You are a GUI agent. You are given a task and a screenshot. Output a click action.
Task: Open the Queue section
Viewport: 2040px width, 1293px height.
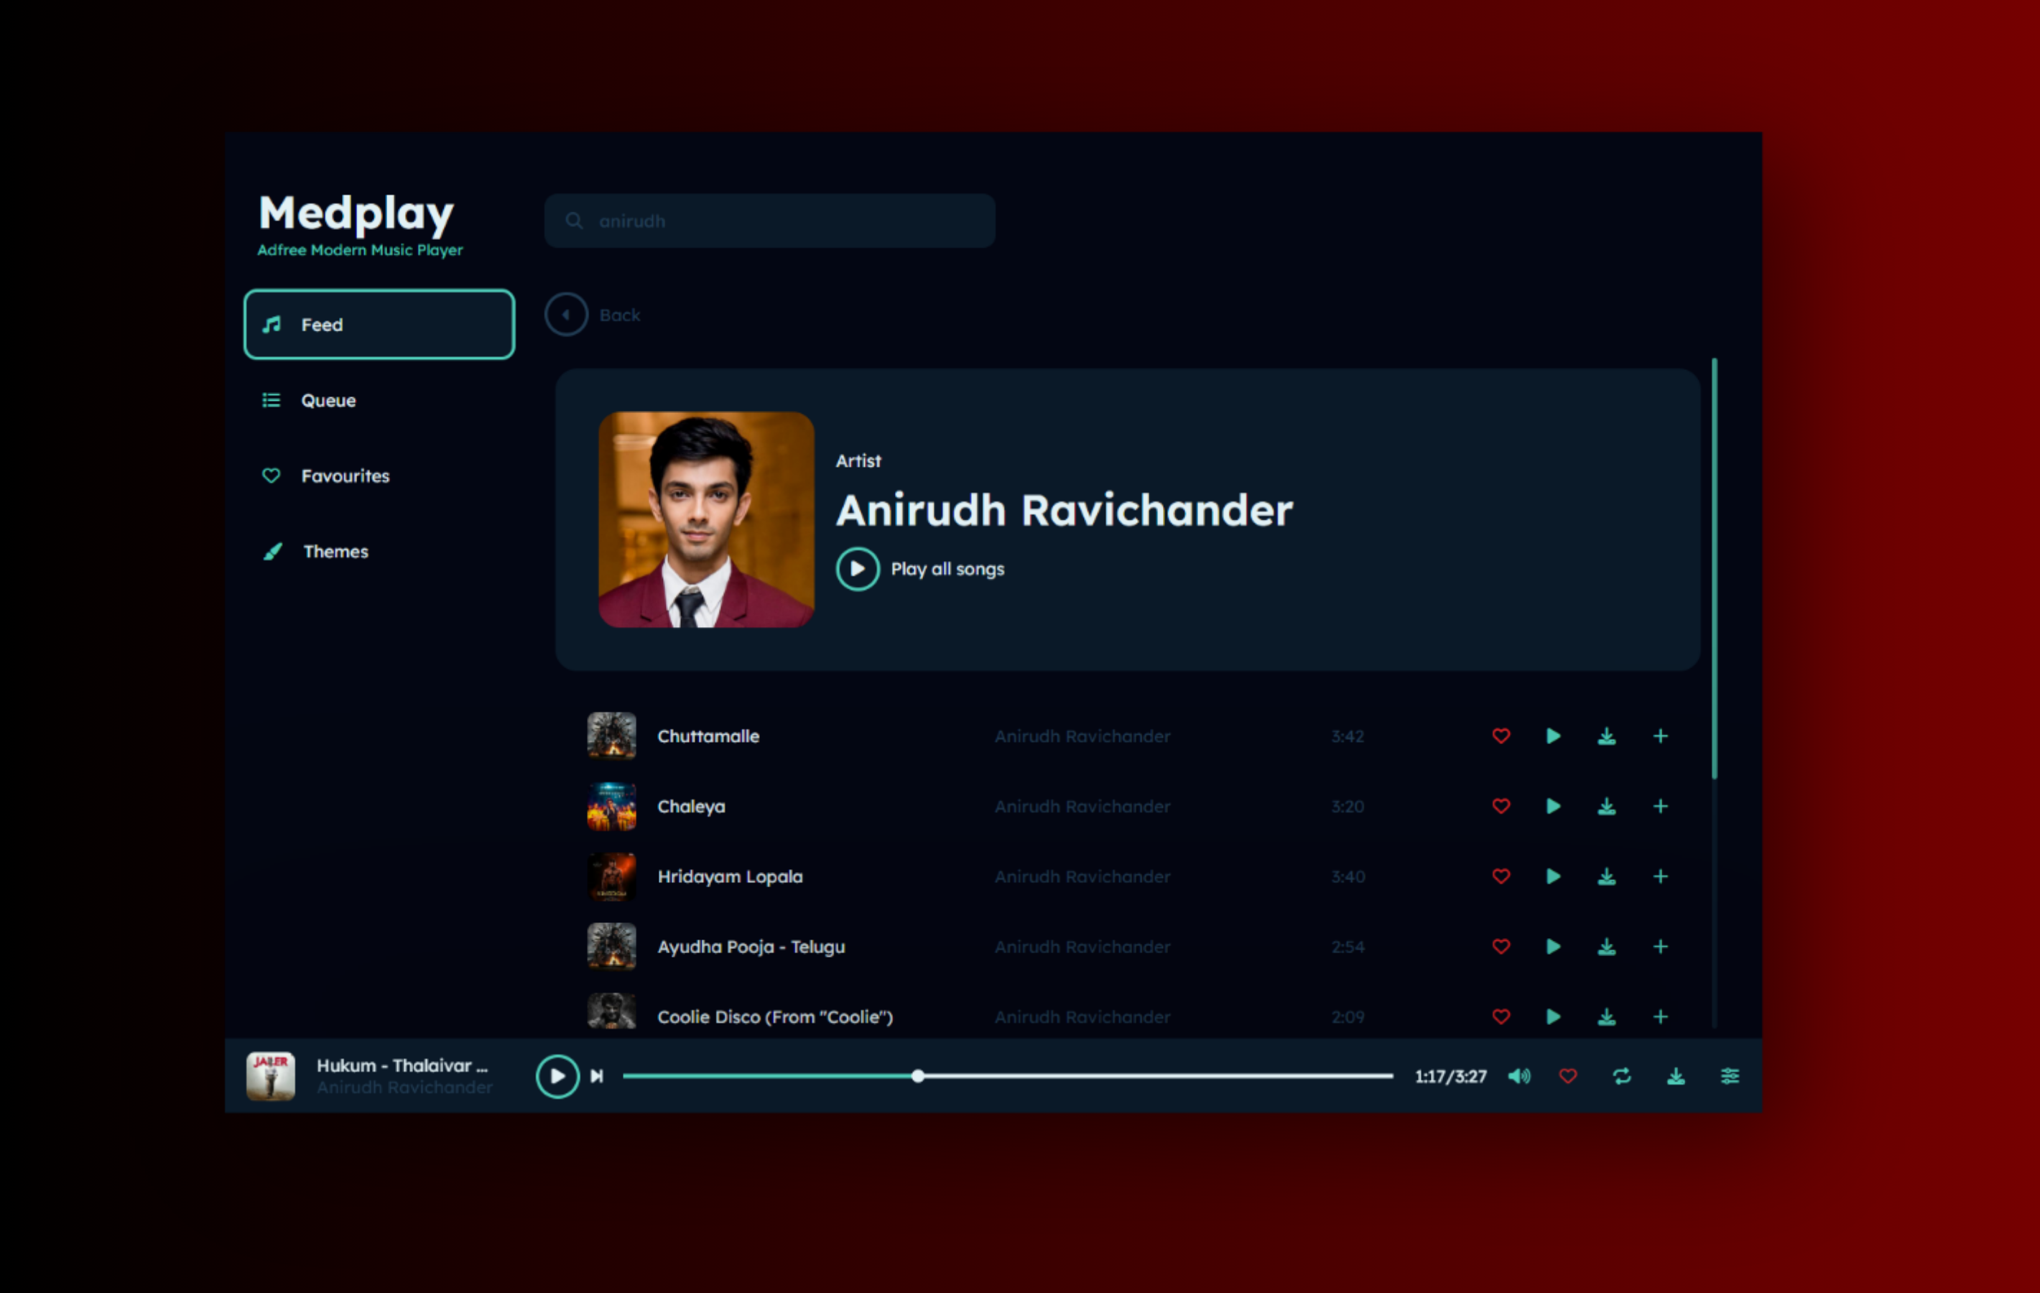[x=328, y=401]
